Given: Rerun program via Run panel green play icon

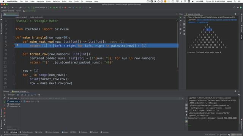Looking at the screenshot, I should pyautogui.click(x=181, y=18).
